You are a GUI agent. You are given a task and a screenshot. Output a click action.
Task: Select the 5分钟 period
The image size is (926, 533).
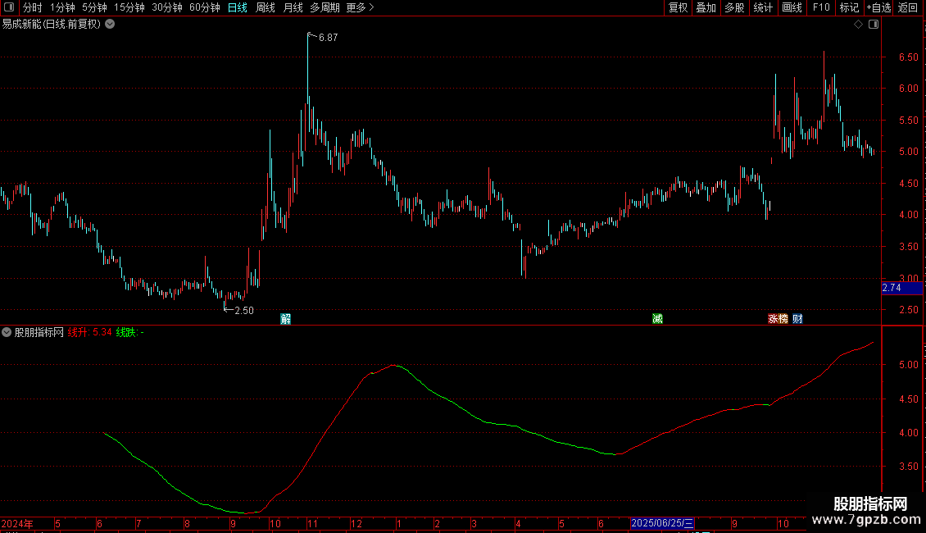click(x=94, y=7)
